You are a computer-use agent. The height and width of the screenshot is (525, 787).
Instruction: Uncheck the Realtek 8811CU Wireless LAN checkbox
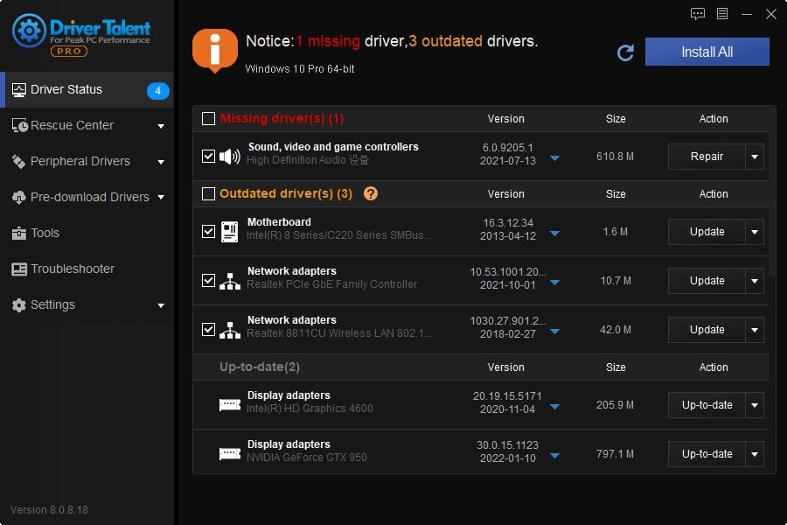click(x=208, y=330)
